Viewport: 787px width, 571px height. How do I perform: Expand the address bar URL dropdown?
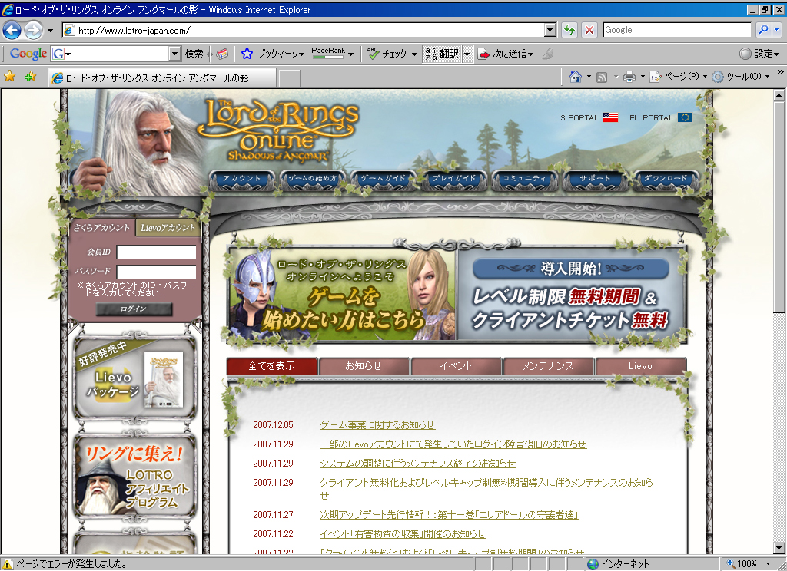pos(550,30)
